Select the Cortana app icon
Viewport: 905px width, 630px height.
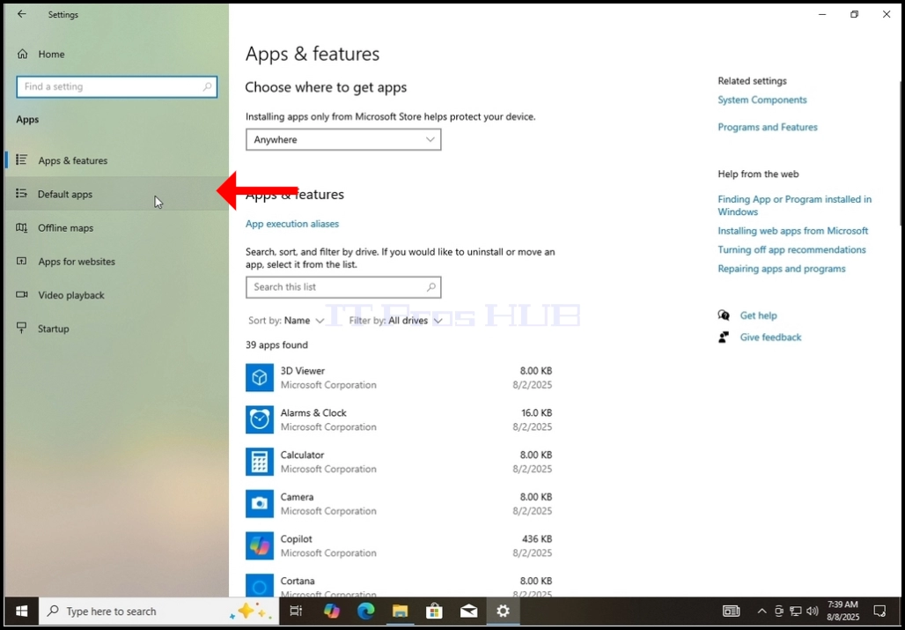point(260,586)
